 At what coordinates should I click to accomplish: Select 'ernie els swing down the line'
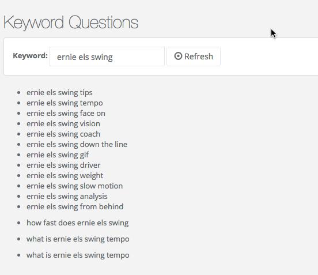[77, 144]
